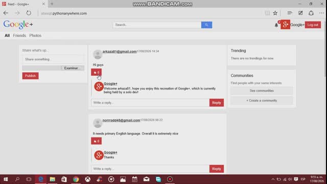Open the Make a Web Note icon
This screenshot has width=327, height=184.
click(x=300, y=13)
